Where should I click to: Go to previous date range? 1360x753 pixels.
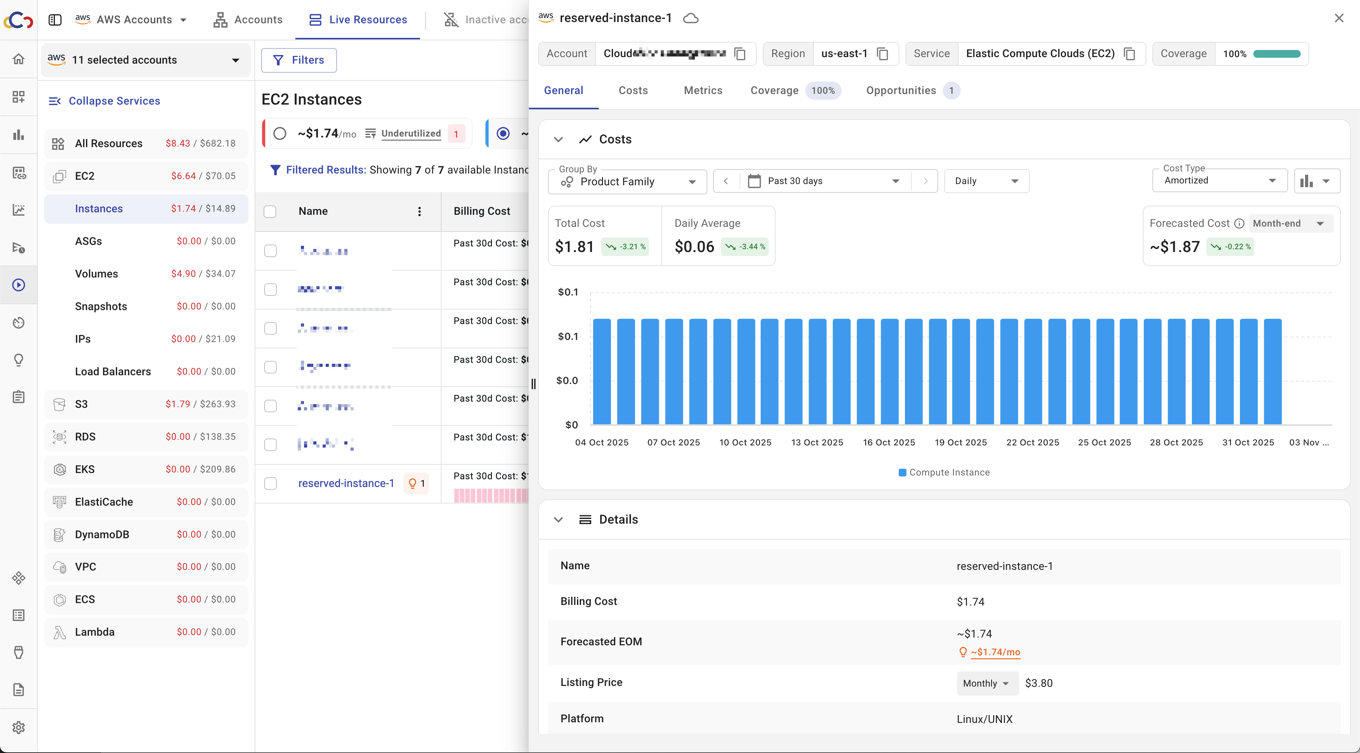click(726, 181)
